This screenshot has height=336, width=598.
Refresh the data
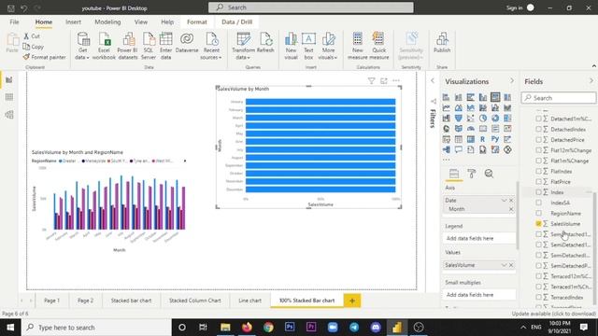coord(265,43)
